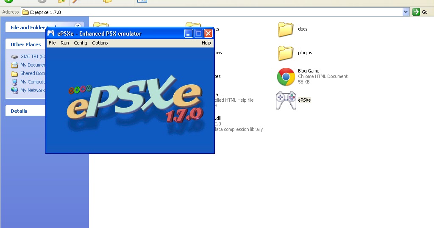Click the My Network Places globe icon

pyautogui.click(x=14, y=91)
